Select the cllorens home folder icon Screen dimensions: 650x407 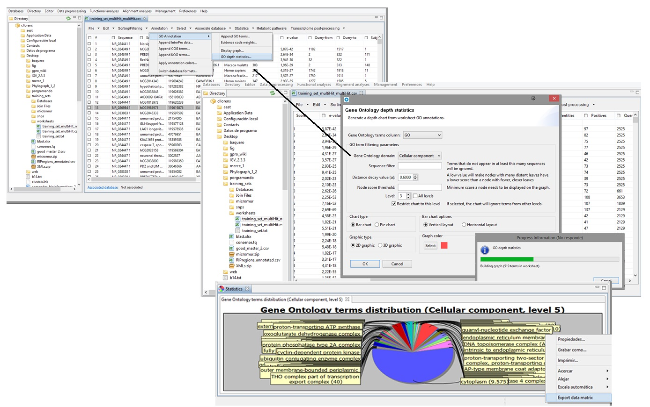(213, 101)
